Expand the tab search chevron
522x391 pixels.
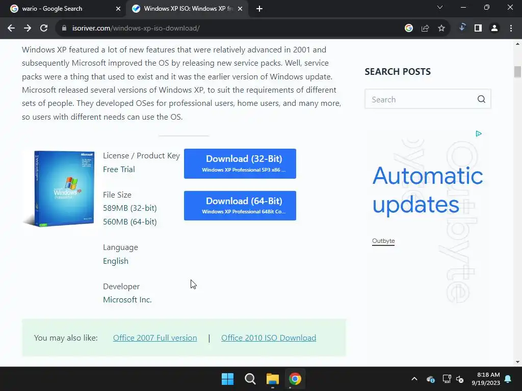440,7
